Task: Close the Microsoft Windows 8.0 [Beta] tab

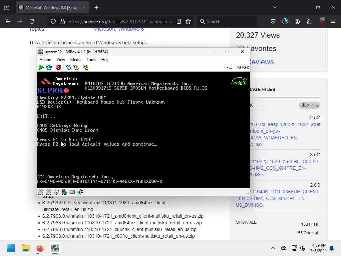Action: click(x=84, y=8)
